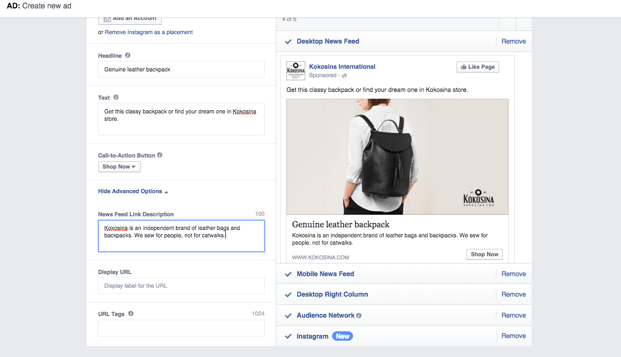
Task: Click the backpack ad preview image
Action: [x=397, y=157]
